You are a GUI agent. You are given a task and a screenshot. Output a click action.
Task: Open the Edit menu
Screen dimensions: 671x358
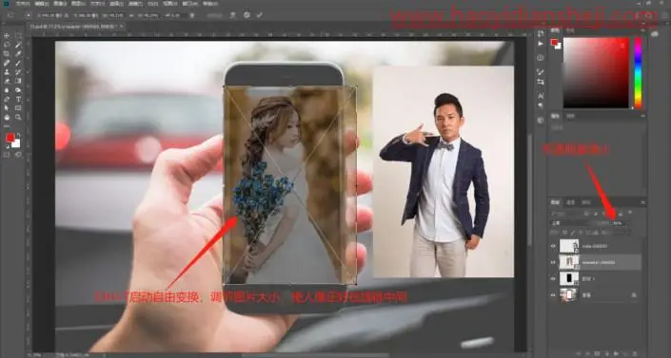pos(41,4)
